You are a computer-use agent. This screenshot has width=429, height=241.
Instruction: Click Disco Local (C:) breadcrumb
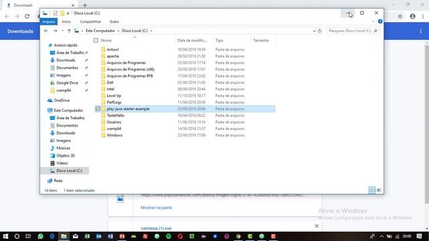pyautogui.click(x=135, y=31)
